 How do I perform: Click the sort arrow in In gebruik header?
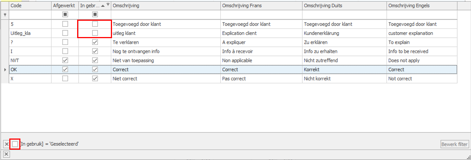point(103,6)
